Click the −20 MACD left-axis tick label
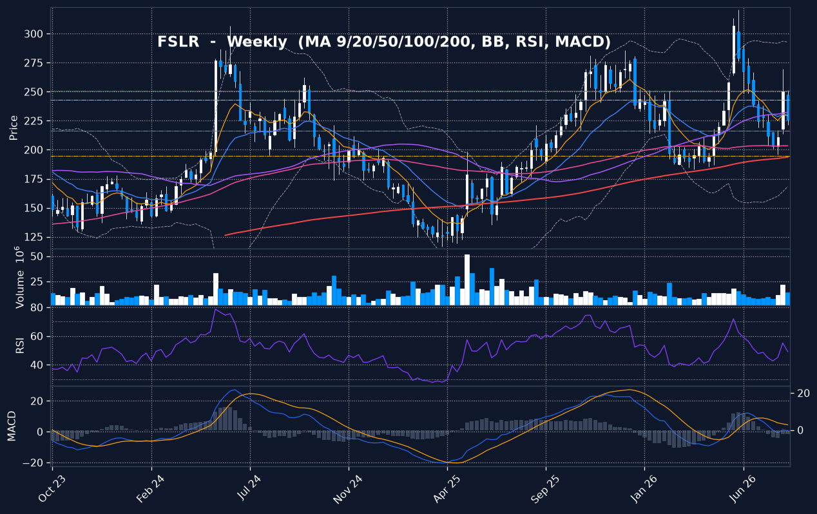Screen dimensions: 817x514 tap(34, 462)
